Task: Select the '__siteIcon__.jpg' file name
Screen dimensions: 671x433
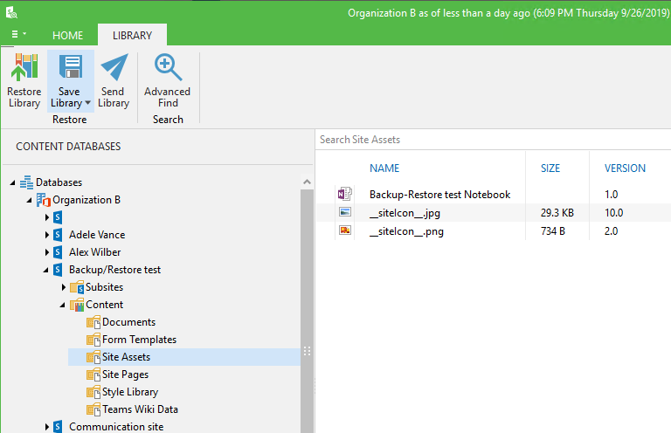Action: pyautogui.click(x=405, y=213)
